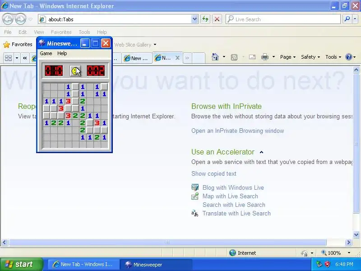
Task: Switch to the New ... tab
Action: 137,58
